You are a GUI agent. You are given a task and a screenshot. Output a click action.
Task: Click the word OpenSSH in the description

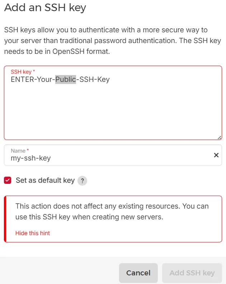(x=70, y=51)
